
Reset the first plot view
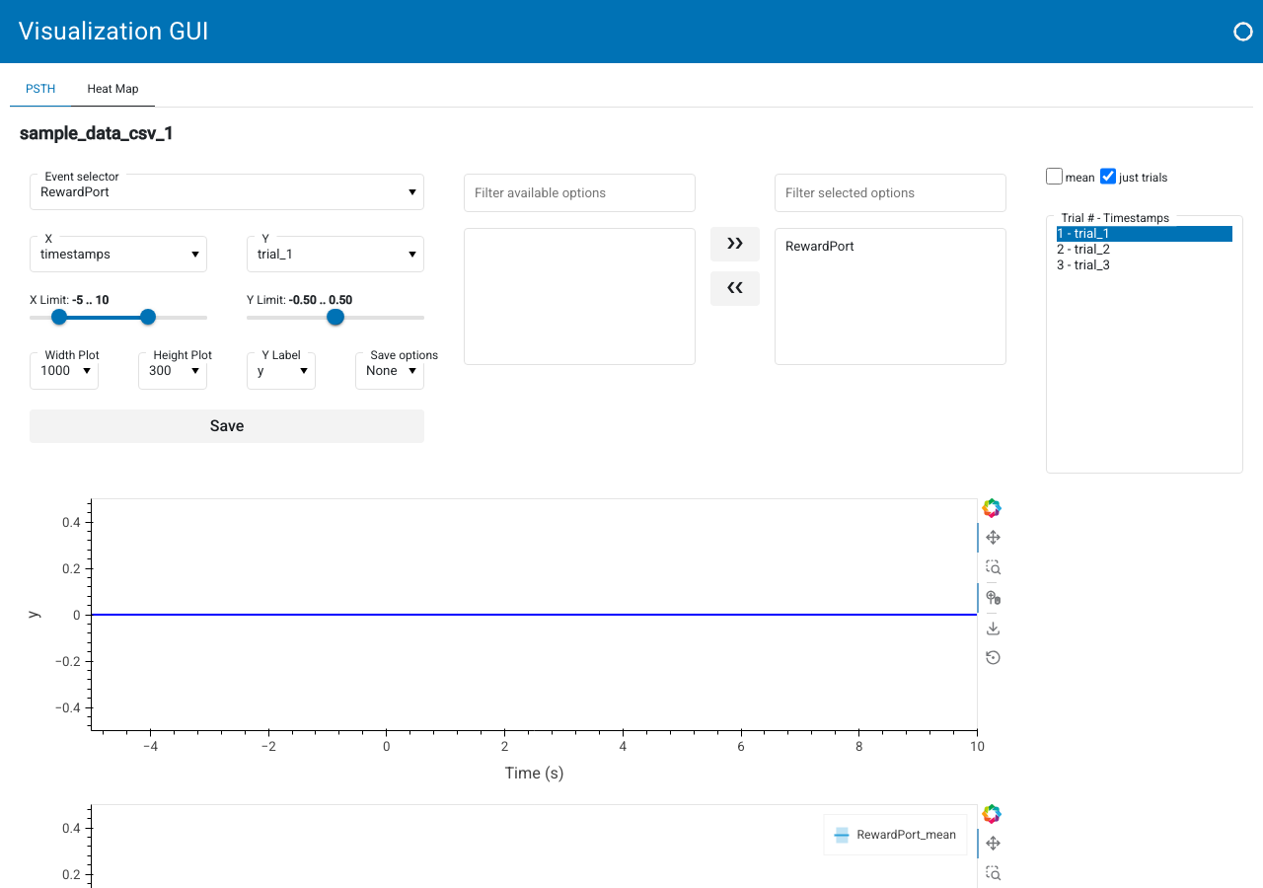point(993,658)
